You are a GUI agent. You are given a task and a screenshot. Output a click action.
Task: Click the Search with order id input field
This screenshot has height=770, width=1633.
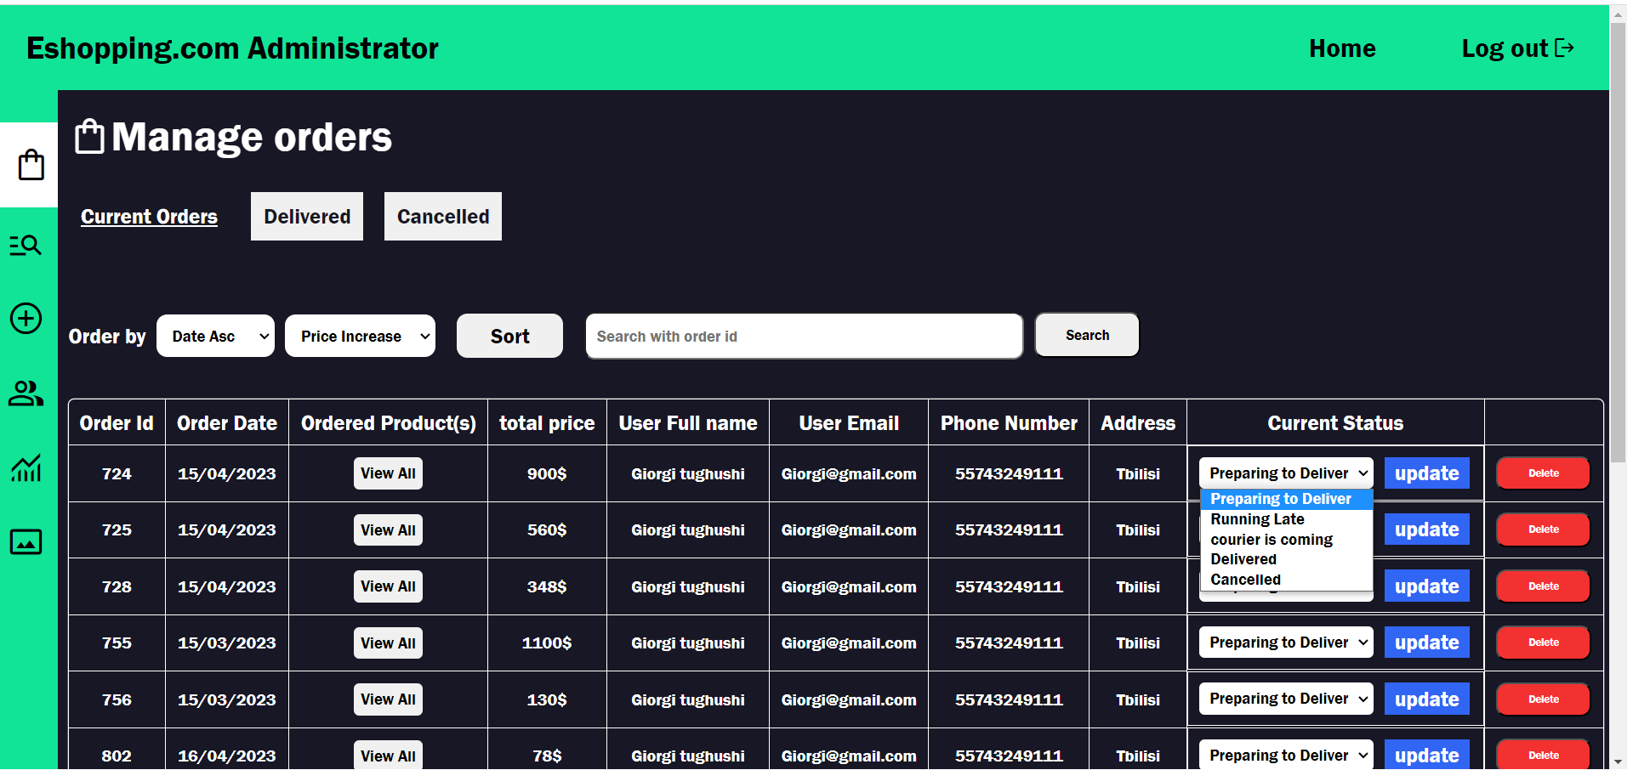804,336
